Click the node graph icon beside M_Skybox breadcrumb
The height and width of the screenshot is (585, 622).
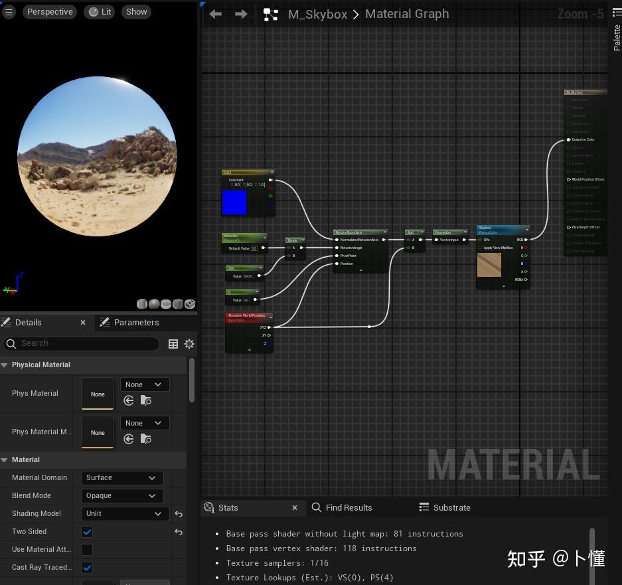270,13
